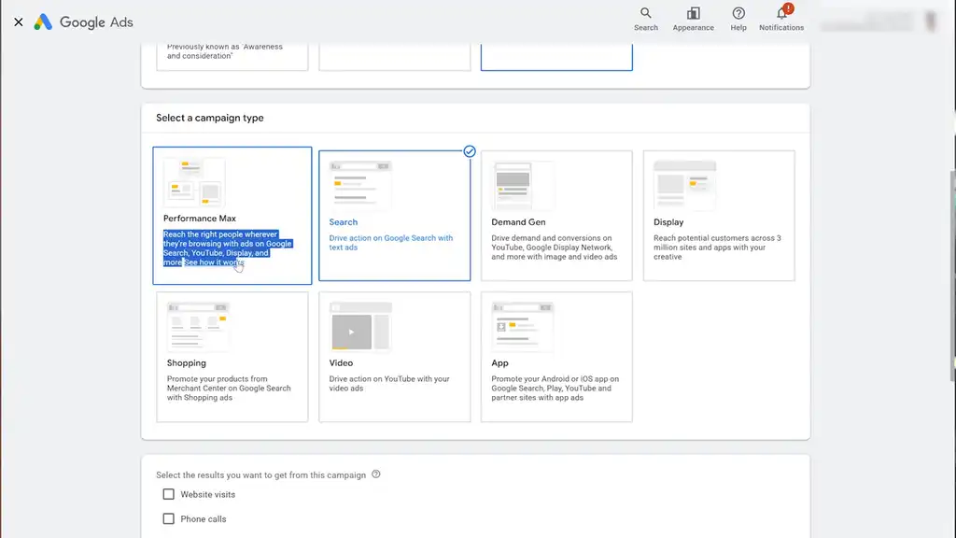Click the 'Website visits' label
Image resolution: width=956 pixels, height=538 pixels.
click(x=208, y=495)
